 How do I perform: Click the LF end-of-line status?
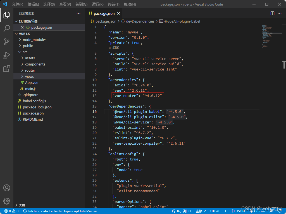[x=225, y=211]
